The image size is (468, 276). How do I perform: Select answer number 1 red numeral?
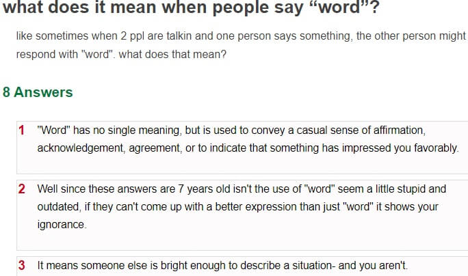[21, 130]
